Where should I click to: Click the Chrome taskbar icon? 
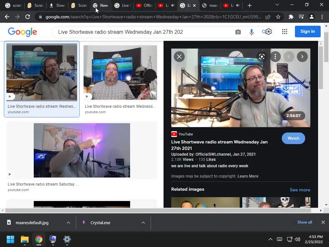(x=39, y=239)
